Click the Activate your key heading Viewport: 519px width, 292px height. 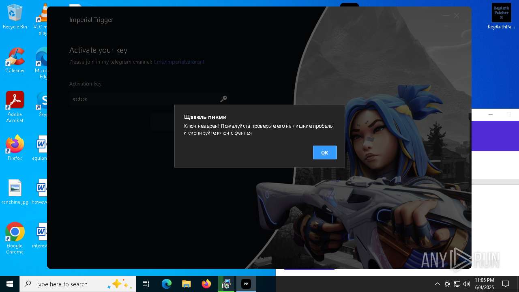pos(98,50)
